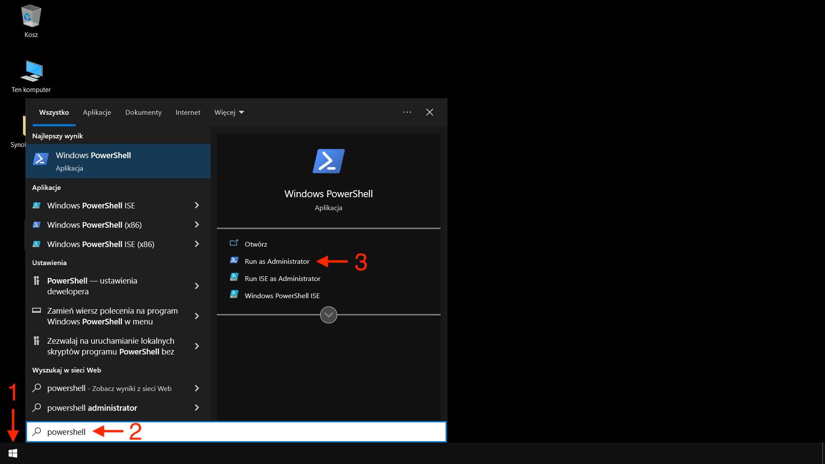Click the Windows Start button
Viewport: 825px width, 464px height.
click(x=13, y=453)
